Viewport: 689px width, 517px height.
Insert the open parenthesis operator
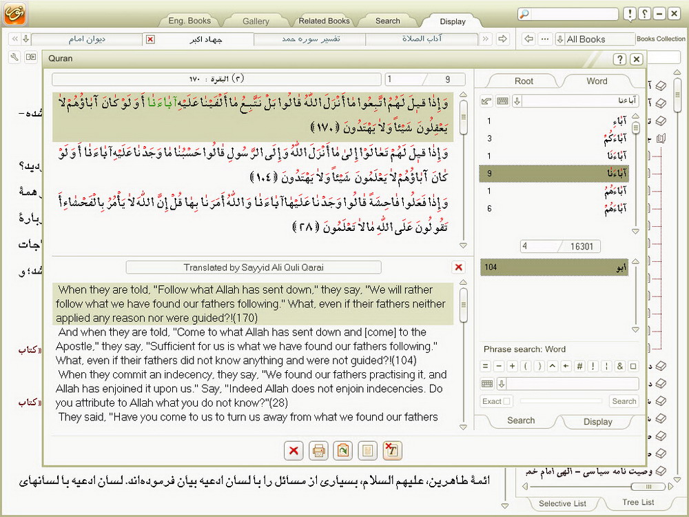pyautogui.click(x=526, y=366)
